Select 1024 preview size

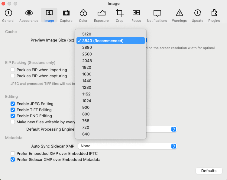(x=111, y=101)
